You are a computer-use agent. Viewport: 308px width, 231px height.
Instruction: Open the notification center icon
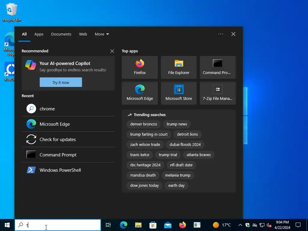[298, 225]
